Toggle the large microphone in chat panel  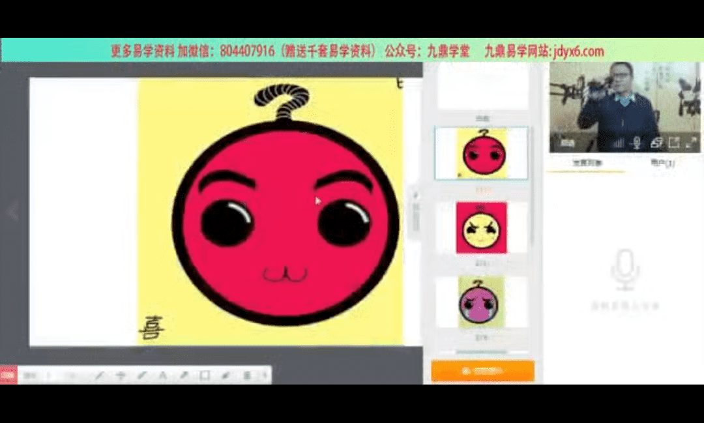tap(625, 270)
